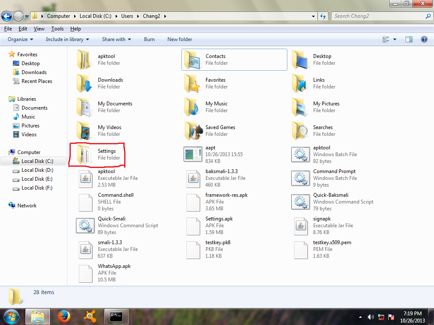Open the Tools menu
Viewport: 434px width, 325px height.
pyautogui.click(x=57, y=29)
